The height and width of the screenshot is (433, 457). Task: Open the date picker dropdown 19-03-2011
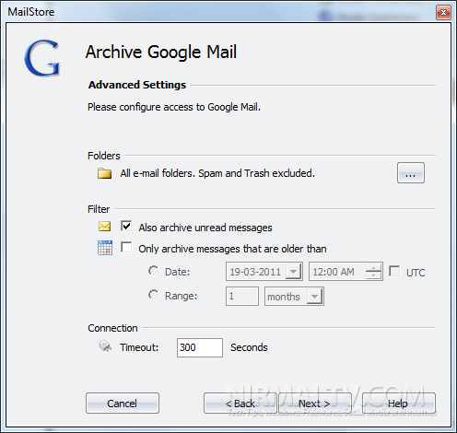294,272
